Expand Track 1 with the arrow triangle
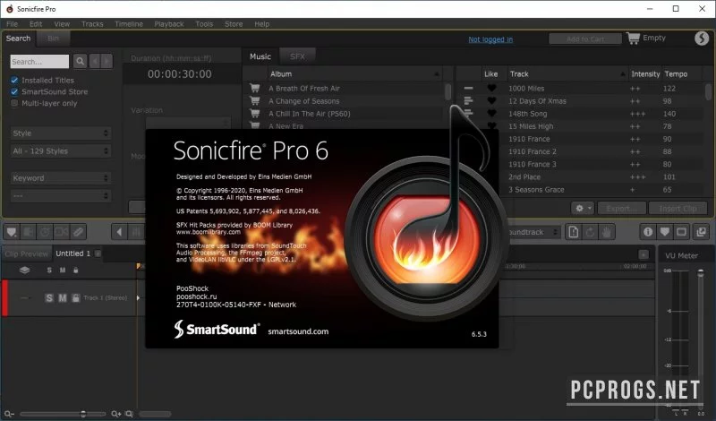Screen dimensions: 716x421 click(139, 298)
